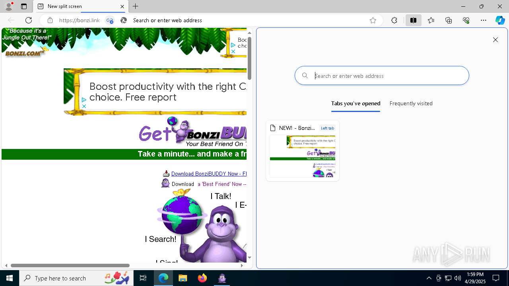Image resolution: width=509 pixels, height=286 pixels.
Task: Open the Bonzi page thumbnail preview
Action: pyautogui.click(x=303, y=156)
